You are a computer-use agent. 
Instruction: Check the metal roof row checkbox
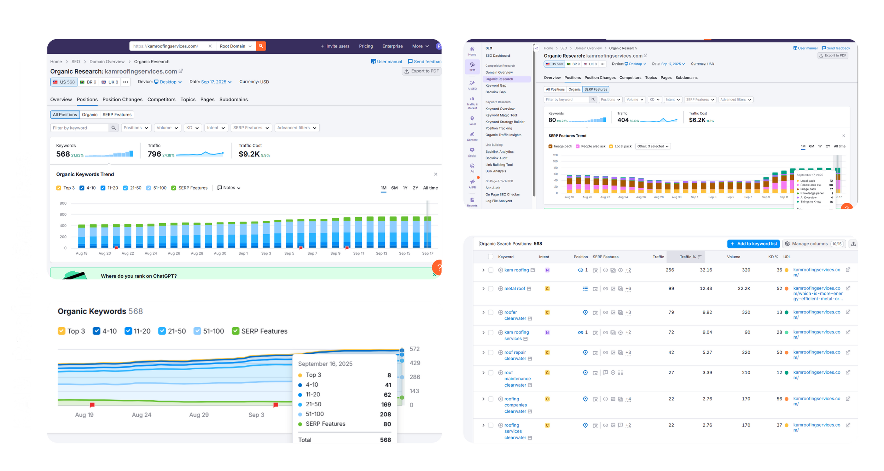[x=490, y=289]
